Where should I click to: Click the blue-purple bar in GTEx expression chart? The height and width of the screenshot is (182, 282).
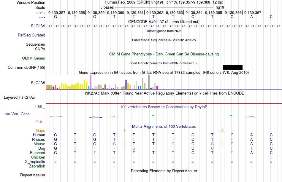(x=126, y=84)
